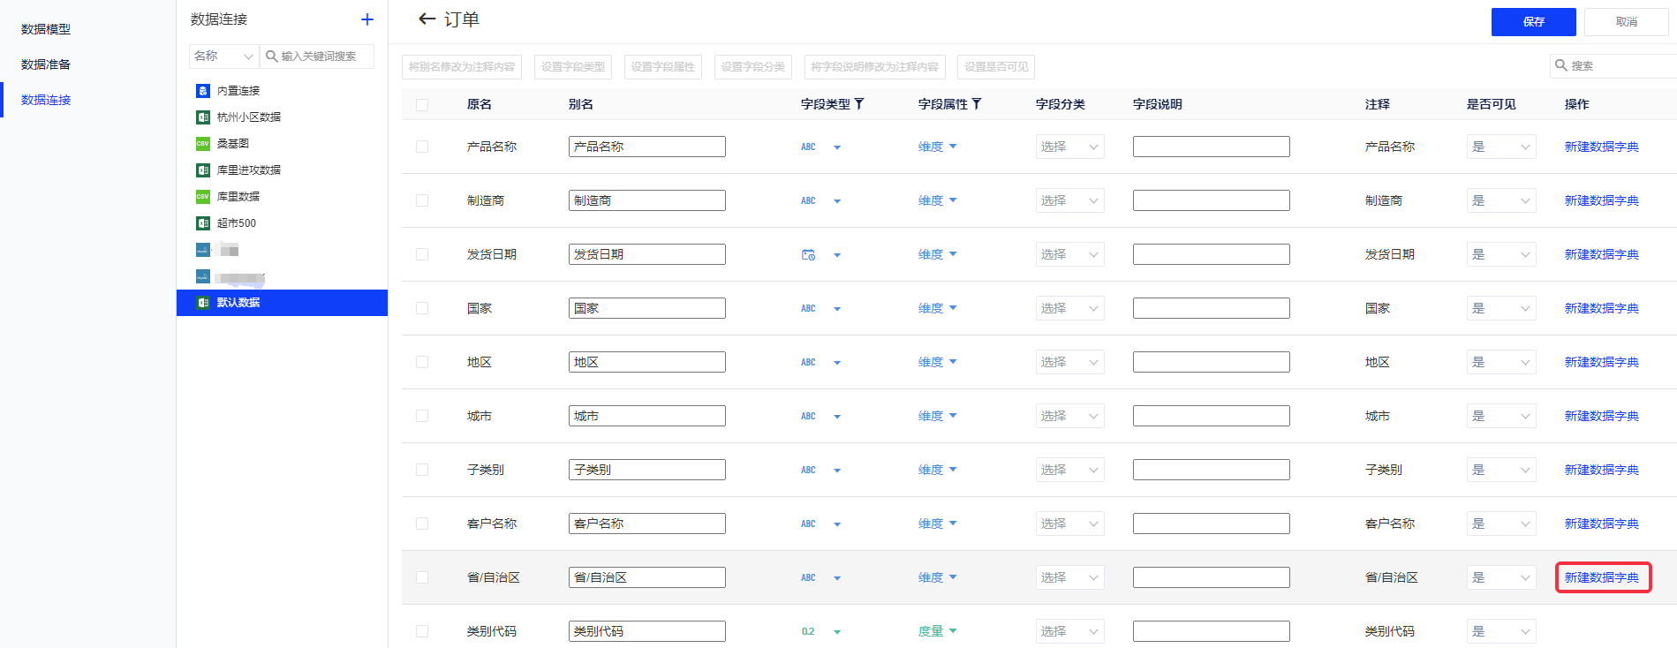Click the plus icon to add data connection

tap(367, 19)
